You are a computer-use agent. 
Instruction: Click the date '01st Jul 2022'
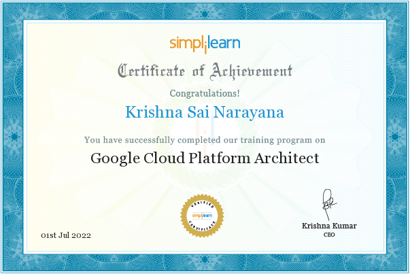tap(66, 235)
